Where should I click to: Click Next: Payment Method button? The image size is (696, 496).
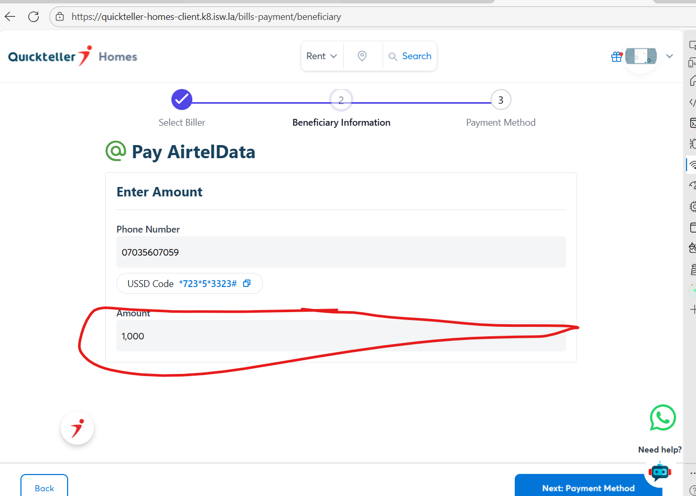point(588,487)
